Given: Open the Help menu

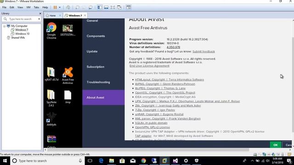Looking at the screenshot, I should click(x=45, y=7).
